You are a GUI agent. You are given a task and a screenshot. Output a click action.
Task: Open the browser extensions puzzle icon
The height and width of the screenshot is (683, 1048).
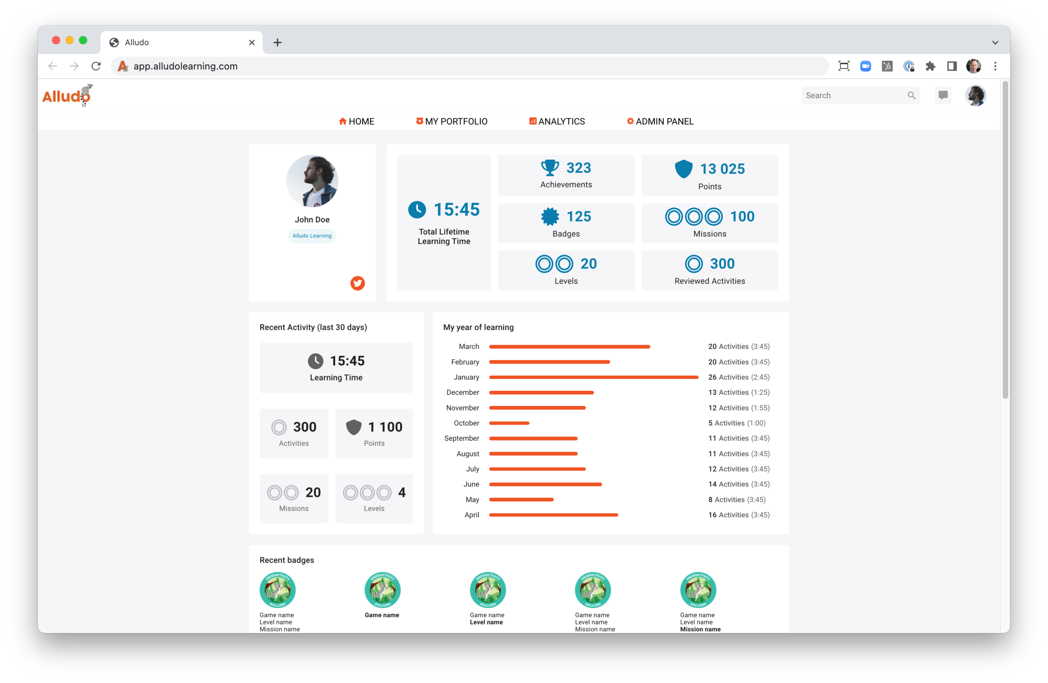tap(930, 66)
